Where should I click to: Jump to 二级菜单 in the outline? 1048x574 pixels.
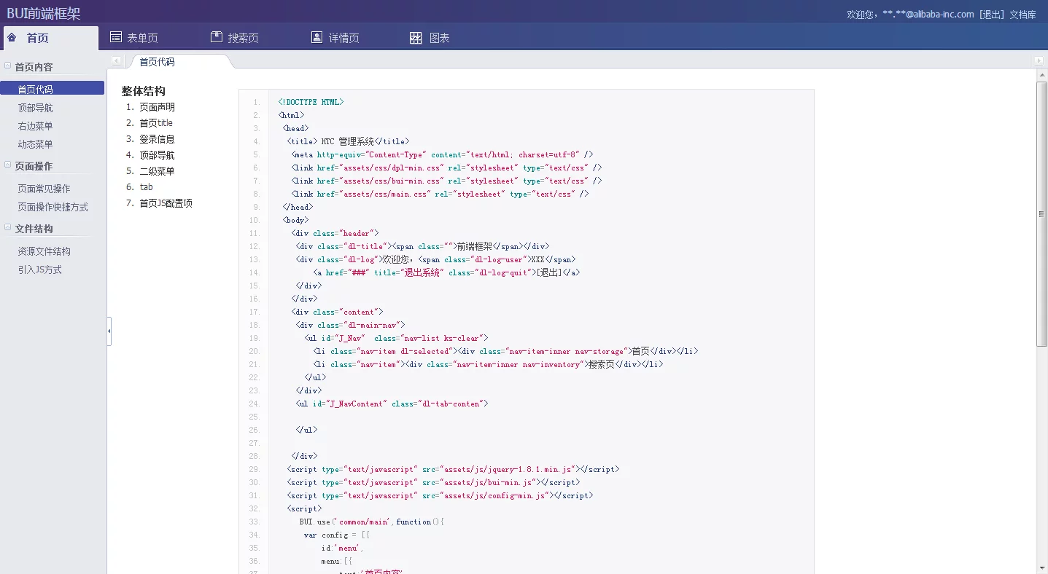coord(157,171)
